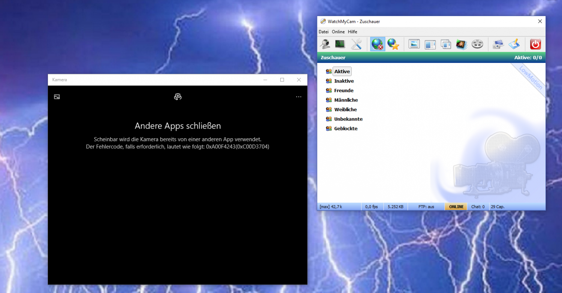Click the film reel icon in toolbar

pyautogui.click(x=477, y=44)
